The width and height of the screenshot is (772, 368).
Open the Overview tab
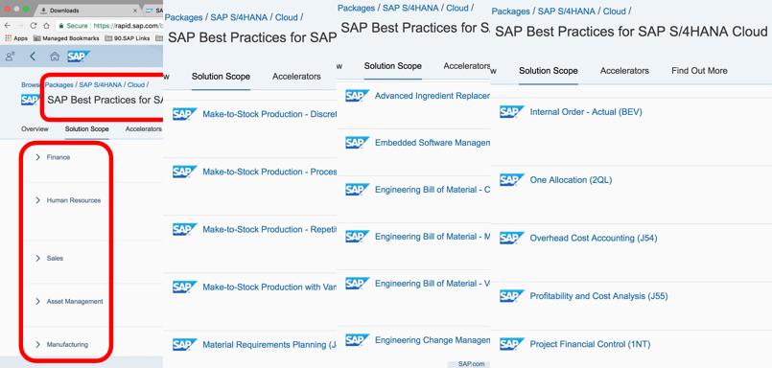point(35,129)
